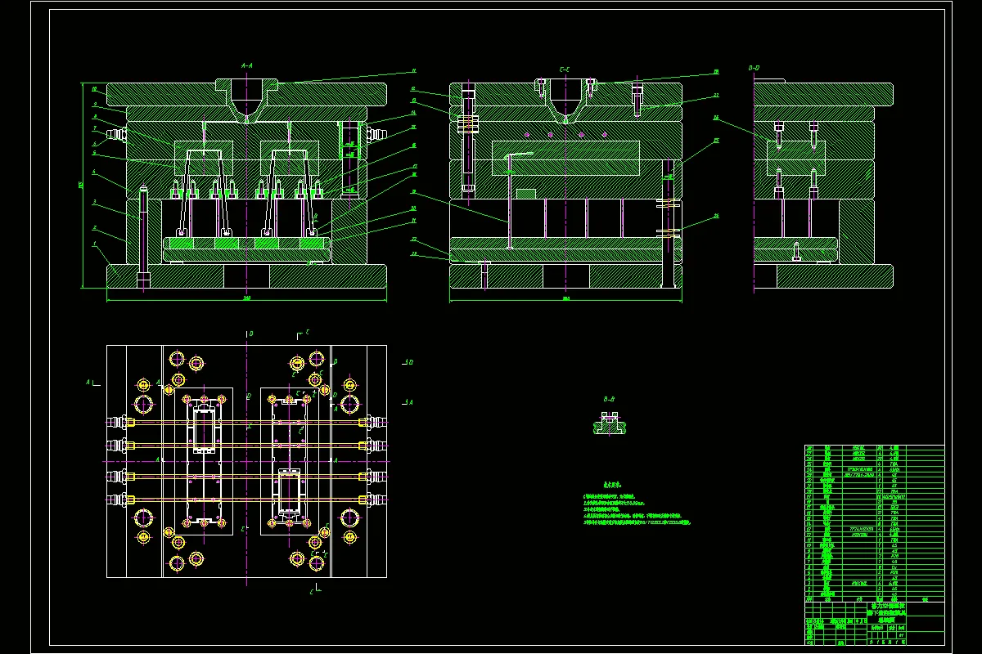Pick the section marker D above plan view centerline
Screen dimensions: 982x654
point(250,334)
